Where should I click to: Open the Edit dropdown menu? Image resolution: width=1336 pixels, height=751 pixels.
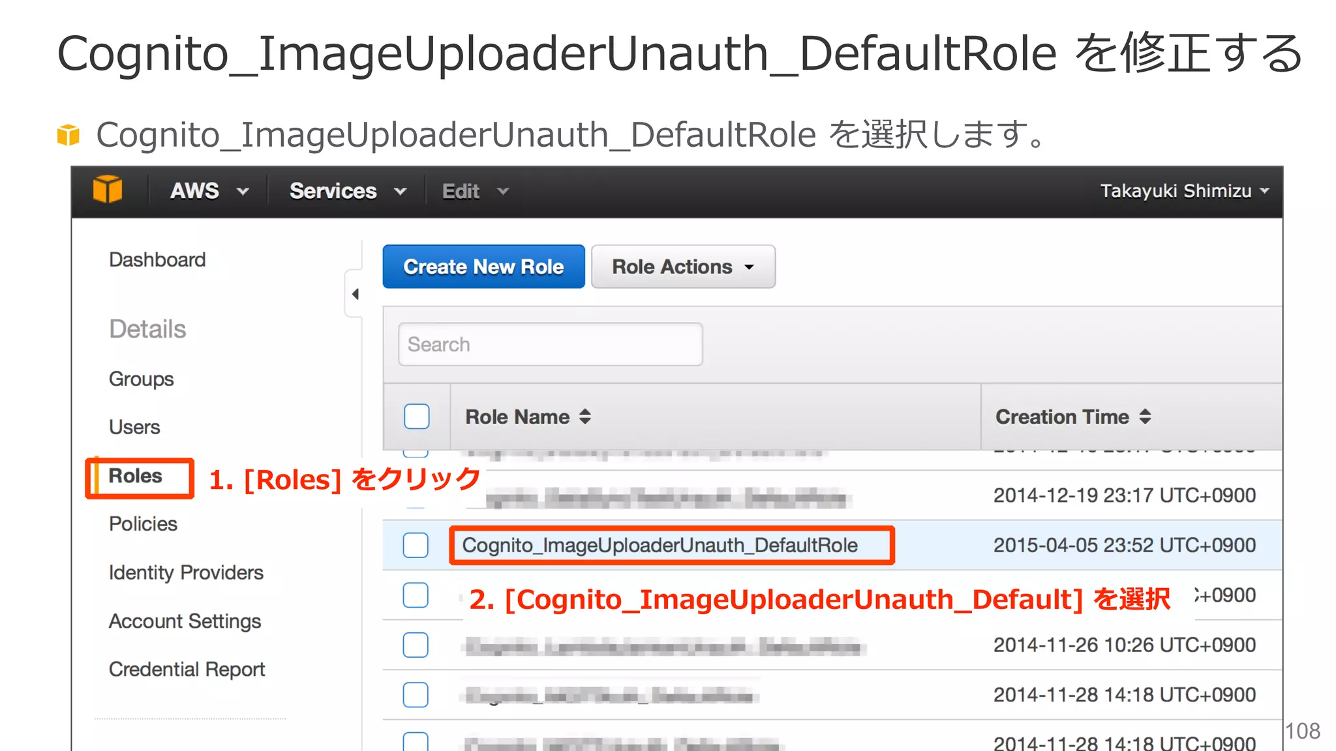point(475,191)
